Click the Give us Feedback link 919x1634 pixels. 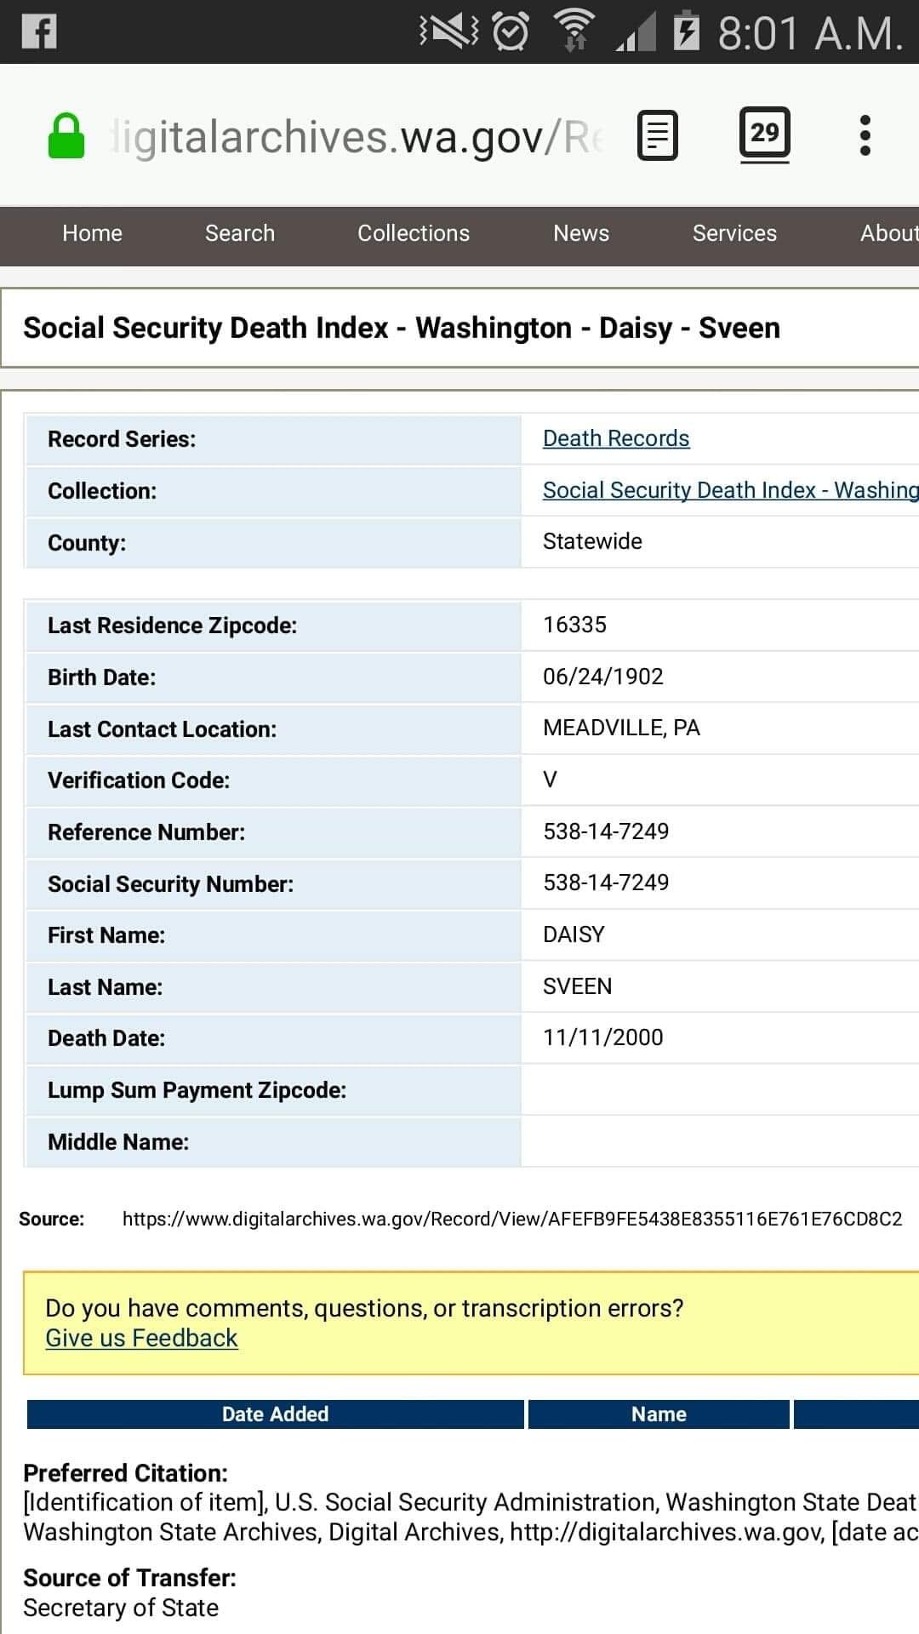[141, 1338]
